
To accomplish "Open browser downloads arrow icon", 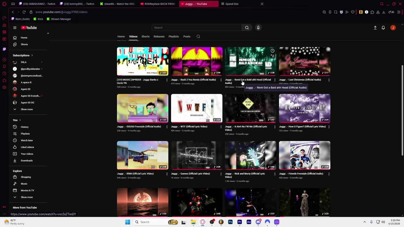I will tap(383, 12).
